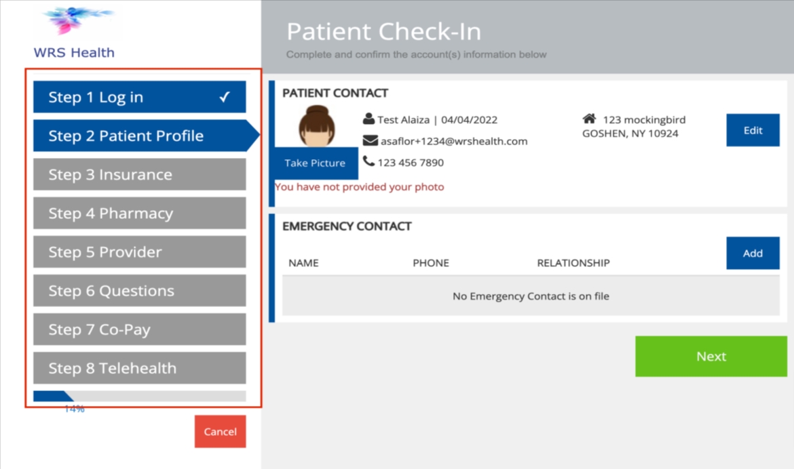Add a new emergency contact
794x469 pixels.
pyautogui.click(x=752, y=253)
